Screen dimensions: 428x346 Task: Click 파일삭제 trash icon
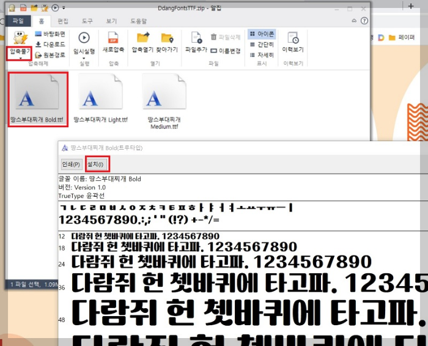213,37
